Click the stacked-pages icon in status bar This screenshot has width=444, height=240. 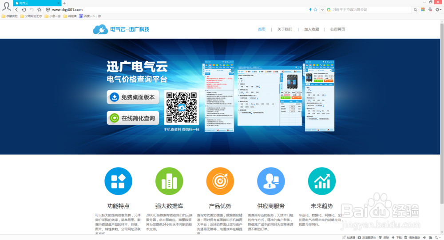click(430, 237)
